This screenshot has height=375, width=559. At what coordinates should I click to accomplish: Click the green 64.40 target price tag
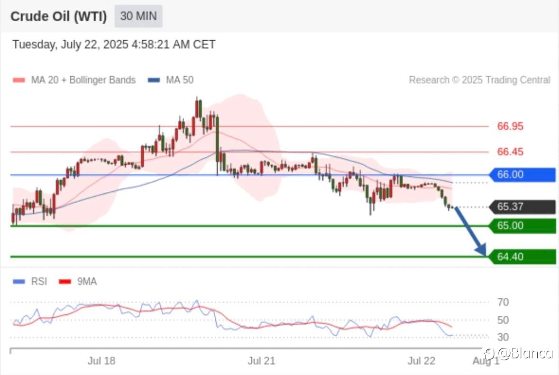[522, 257]
